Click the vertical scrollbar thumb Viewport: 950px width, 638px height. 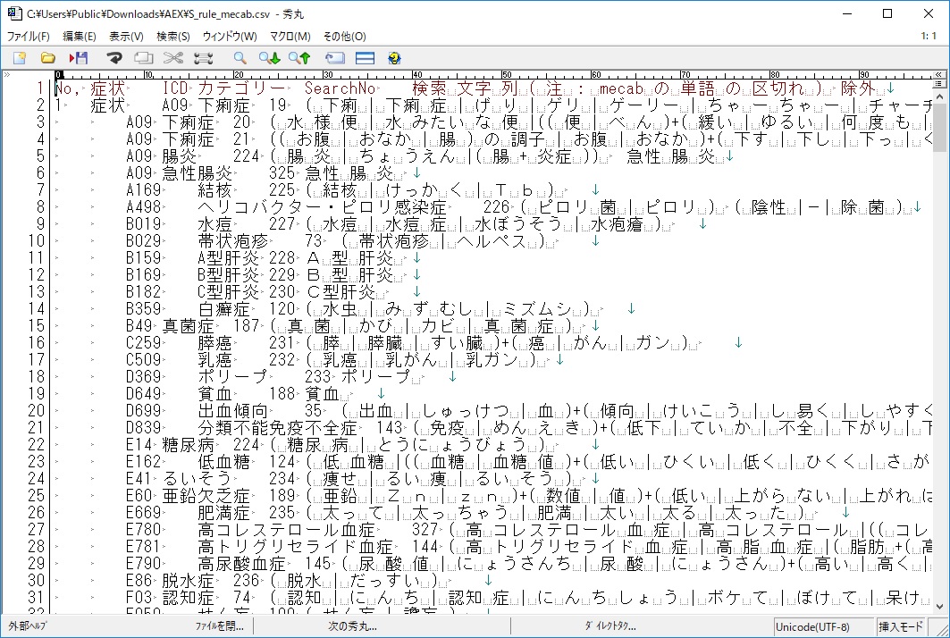[939, 127]
